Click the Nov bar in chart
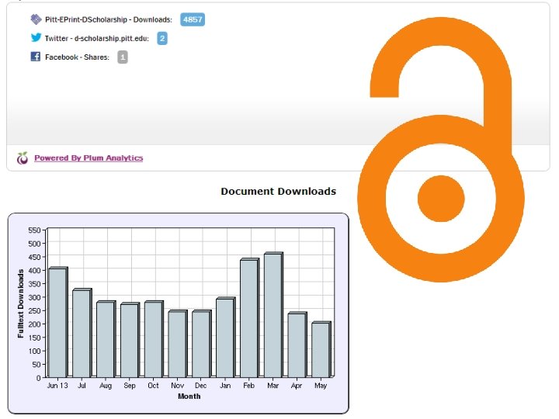559x419 pixels. click(x=178, y=344)
